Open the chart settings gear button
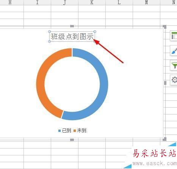 (174, 80)
